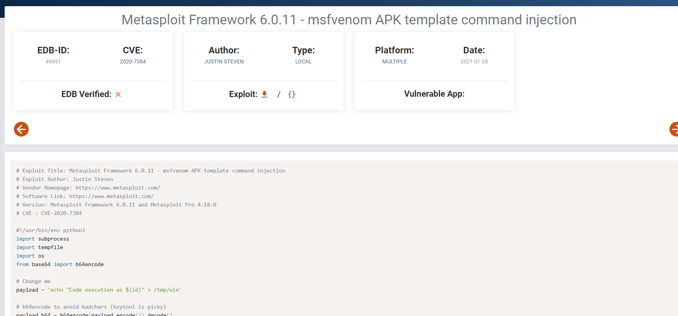Filter by LOCAL exploit type
Image resolution: width=678 pixels, height=316 pixels.
(x=303, y=61)
